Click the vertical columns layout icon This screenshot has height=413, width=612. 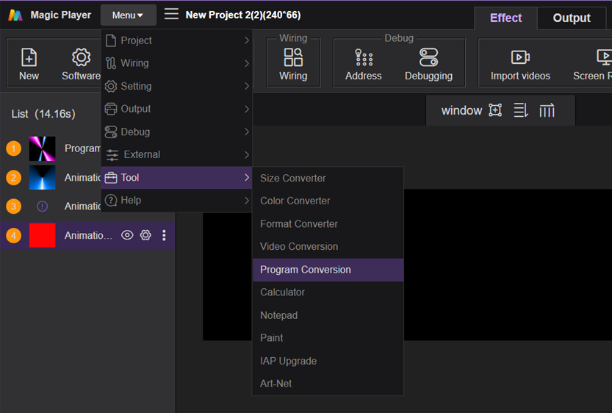[x=547, y=110]
